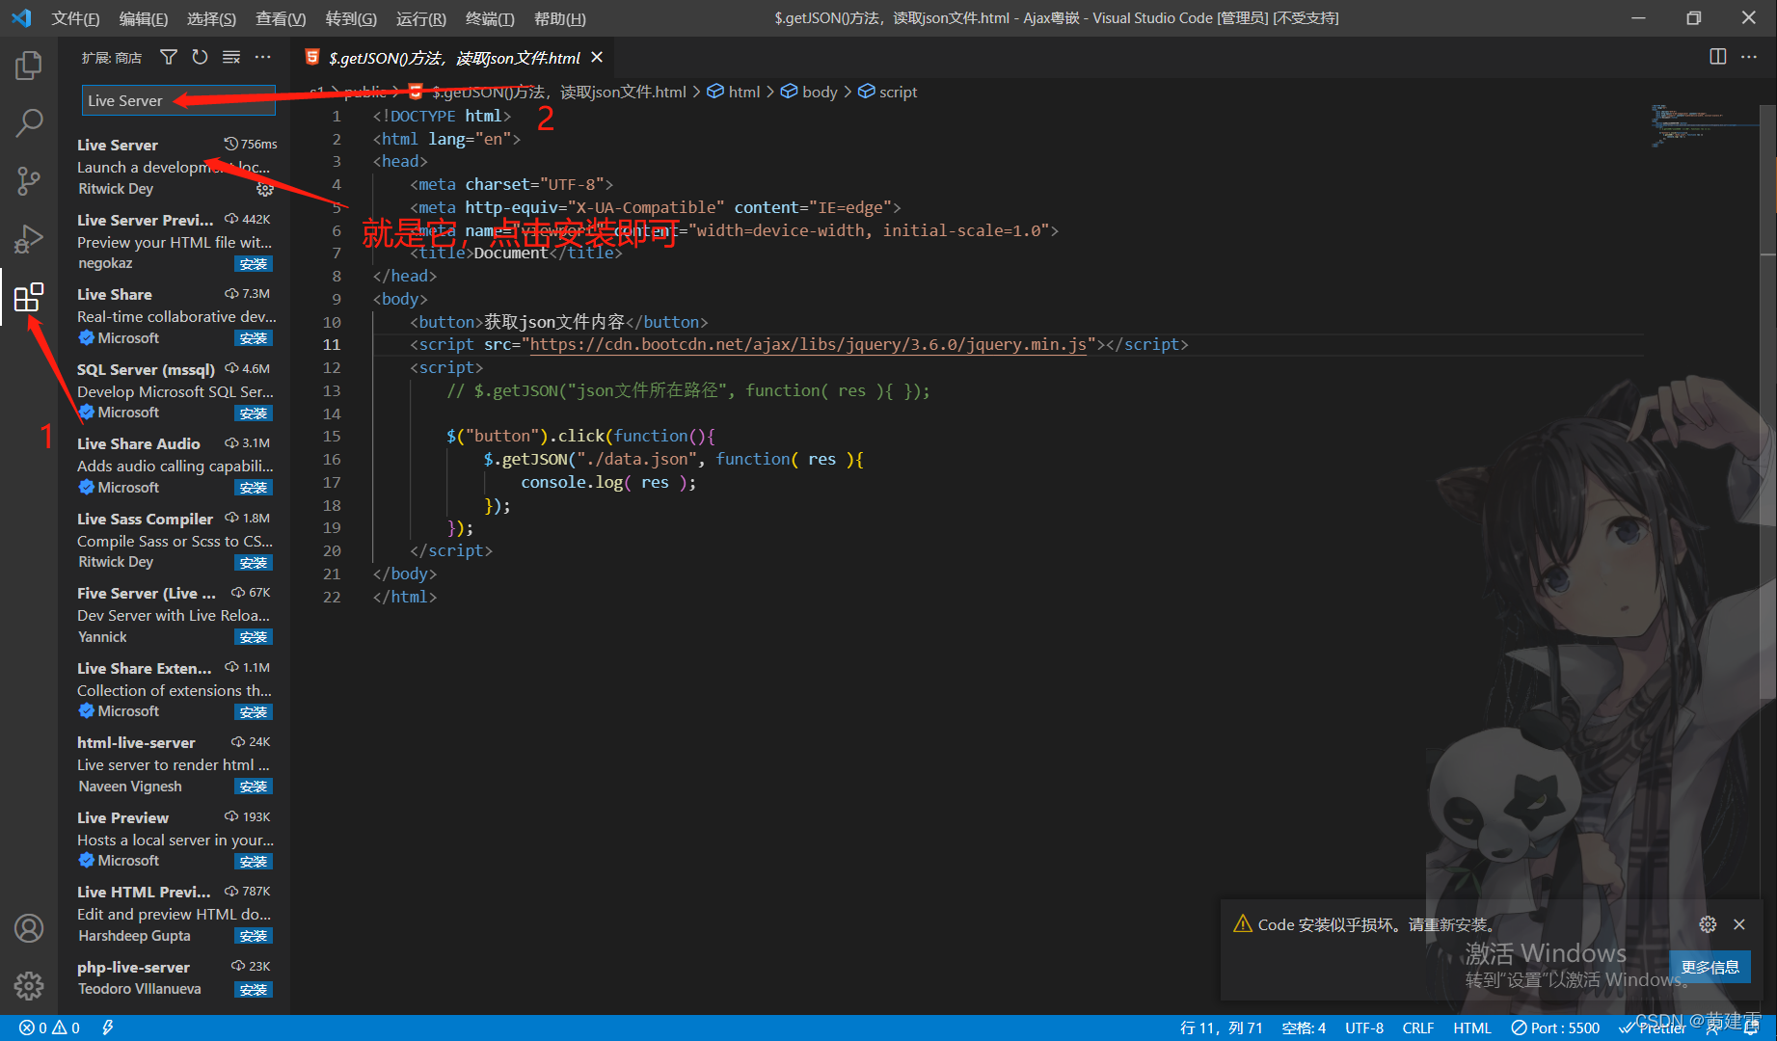Screen dimensions: 1777x1041
Task: Open the Search view in the activity bar
Action: (x=29, y=122)
